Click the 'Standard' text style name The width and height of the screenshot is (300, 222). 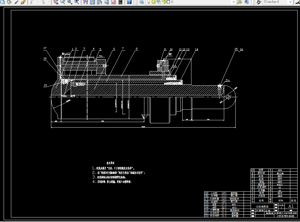click(271, 2)
